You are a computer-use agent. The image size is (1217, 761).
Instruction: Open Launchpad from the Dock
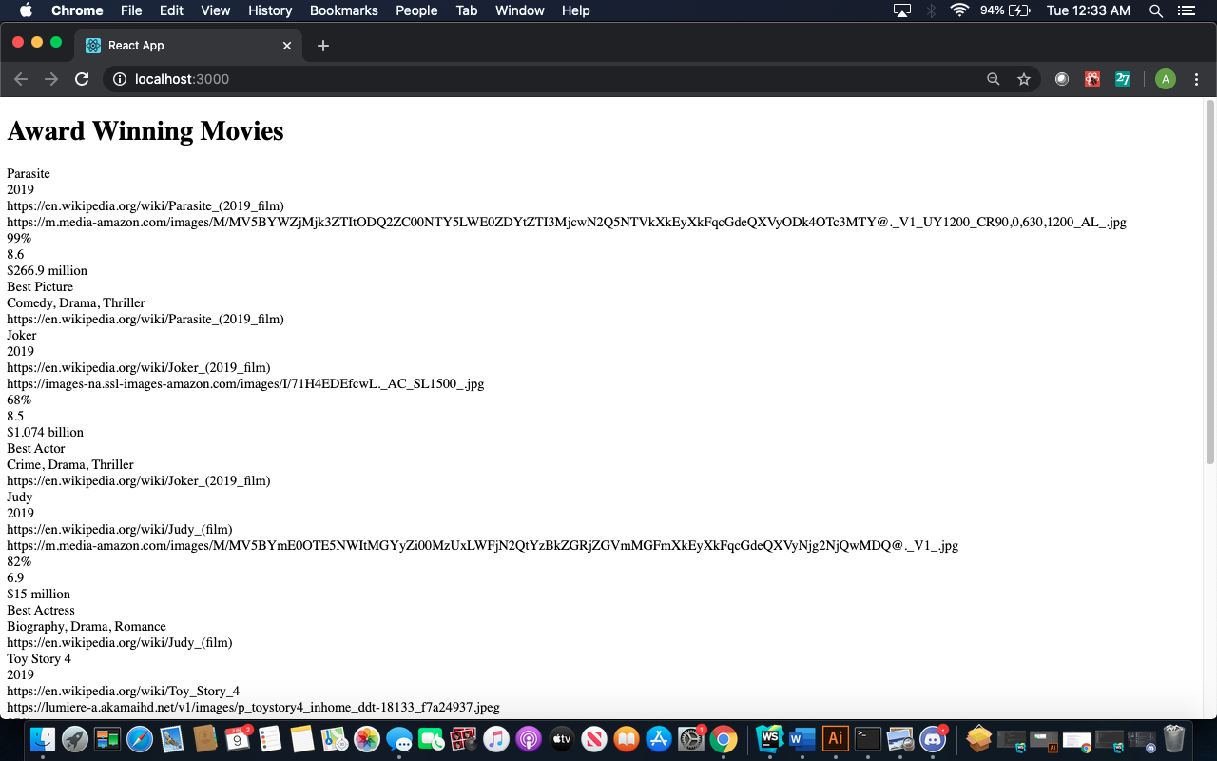[x=75, y=738]
